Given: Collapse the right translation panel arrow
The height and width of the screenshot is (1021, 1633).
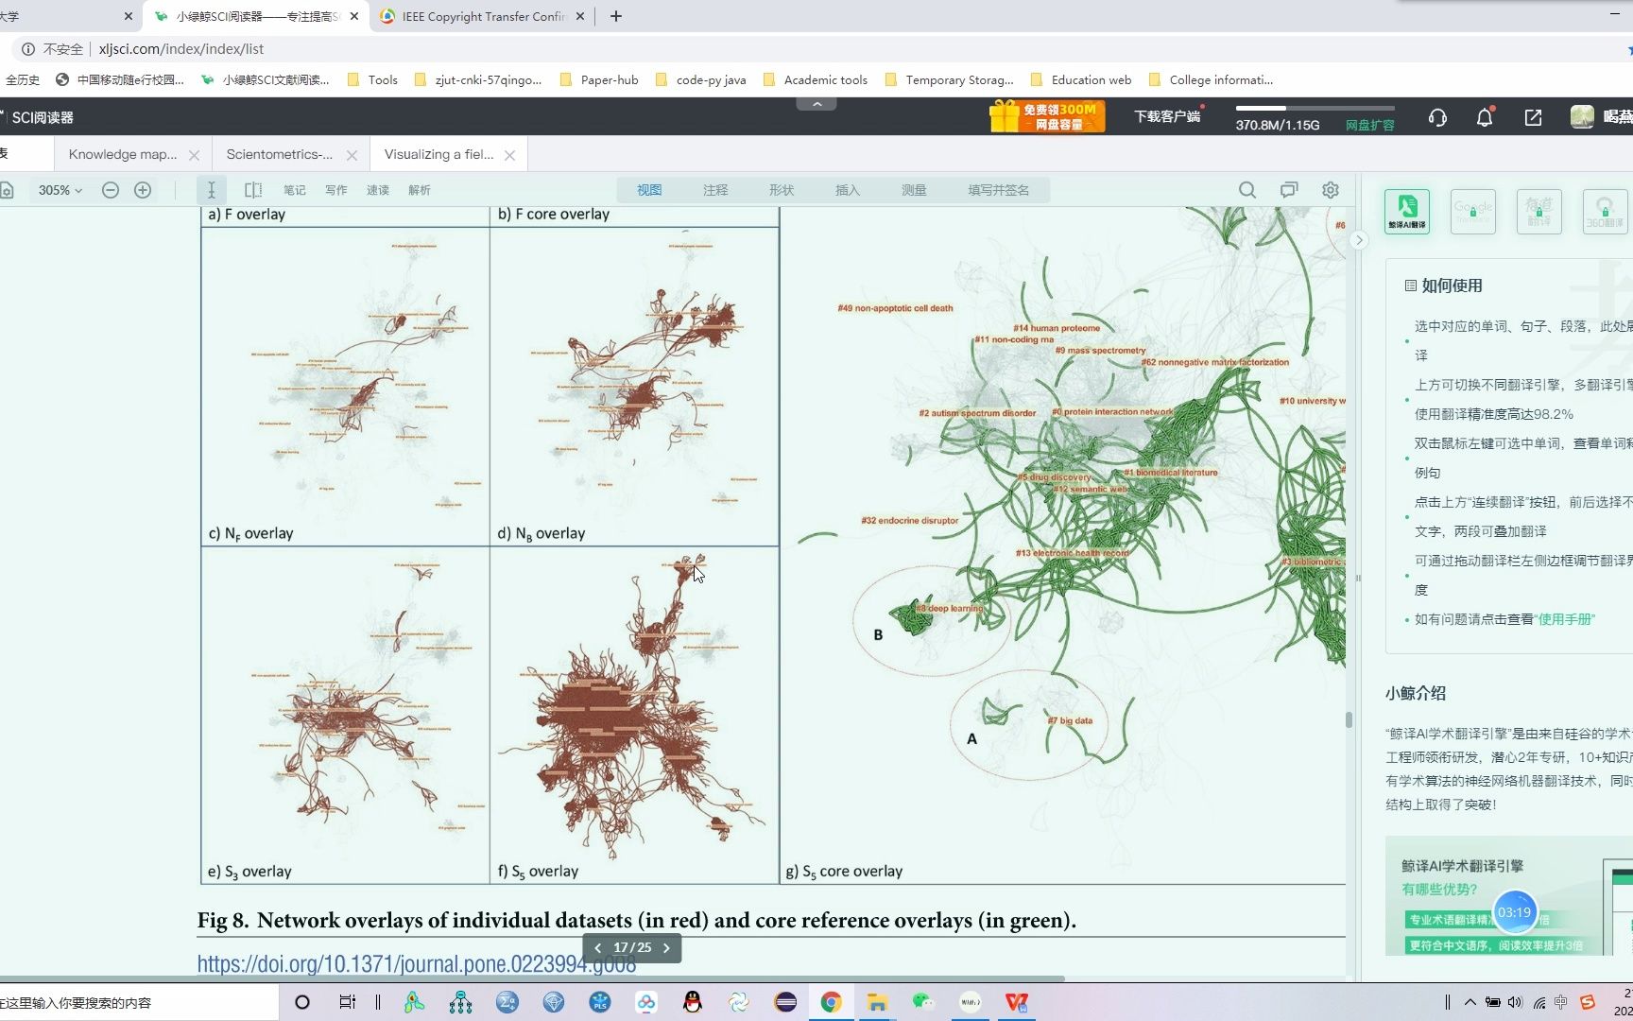Looking at the screenshot, I should [x=1359, y=240].
